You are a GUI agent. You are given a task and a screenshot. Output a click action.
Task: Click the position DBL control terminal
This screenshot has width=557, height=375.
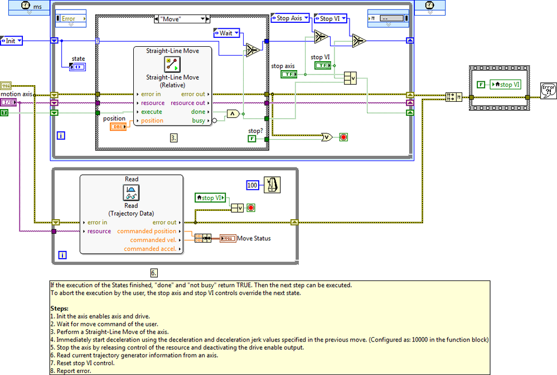click(x=118, y=126)
